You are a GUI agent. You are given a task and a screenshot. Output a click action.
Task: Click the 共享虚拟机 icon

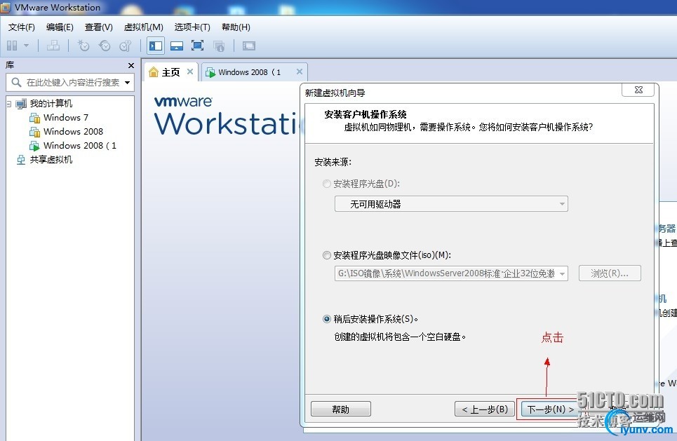pos(21,160)
